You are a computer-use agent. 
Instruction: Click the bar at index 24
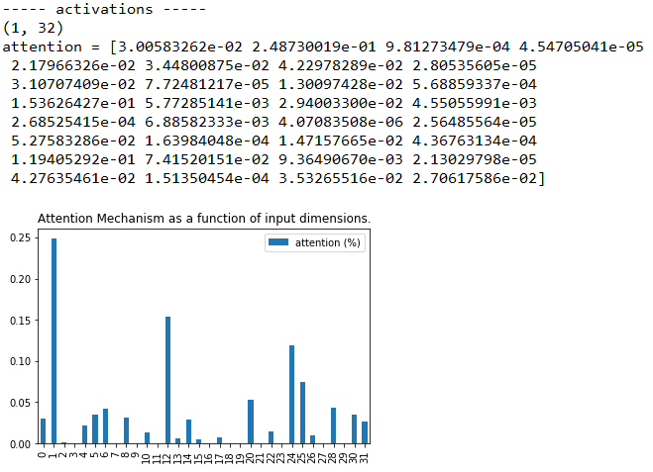pyautogui.click(x=291, y=395)
